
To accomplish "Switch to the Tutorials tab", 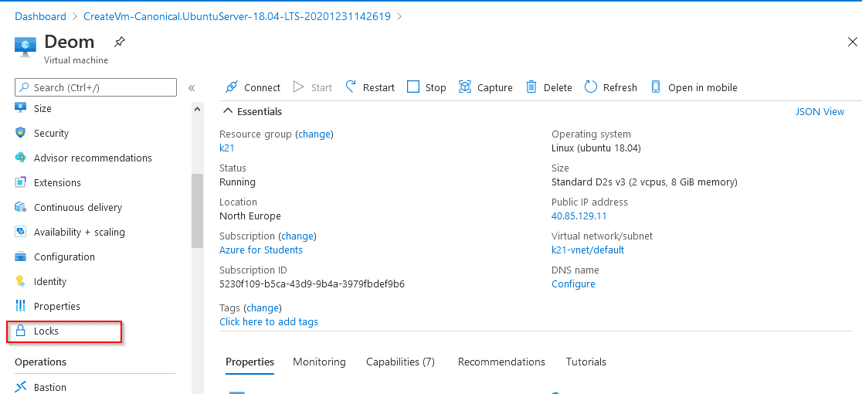I will (586, 362).
